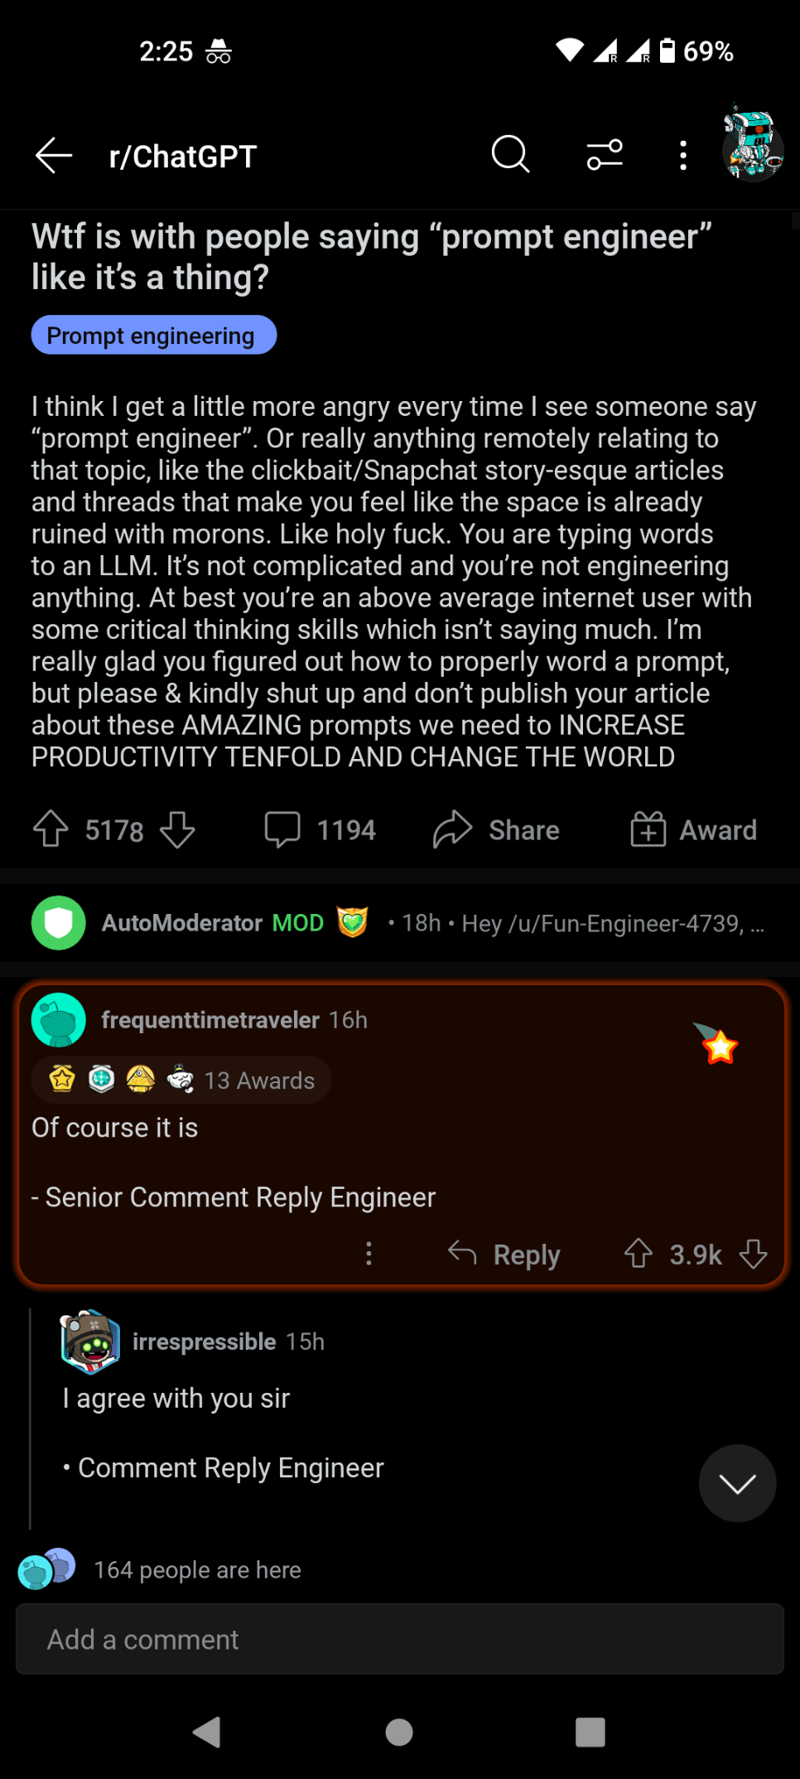
Task: Open comment options three-dot menu
Action: 369,1254
